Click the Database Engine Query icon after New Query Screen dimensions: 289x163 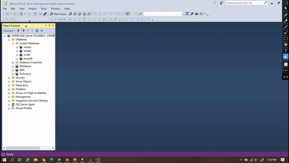pyautogui.click(x=70, y=14)
